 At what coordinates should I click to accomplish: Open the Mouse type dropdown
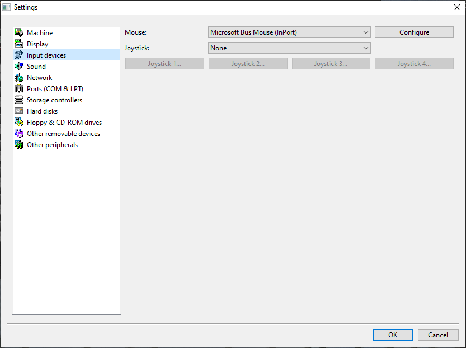pyautogui.click(x=289, y=32)
